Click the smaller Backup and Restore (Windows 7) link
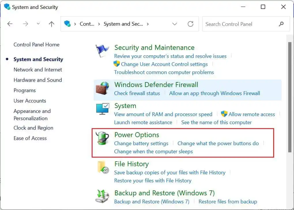 coord(152,202)
